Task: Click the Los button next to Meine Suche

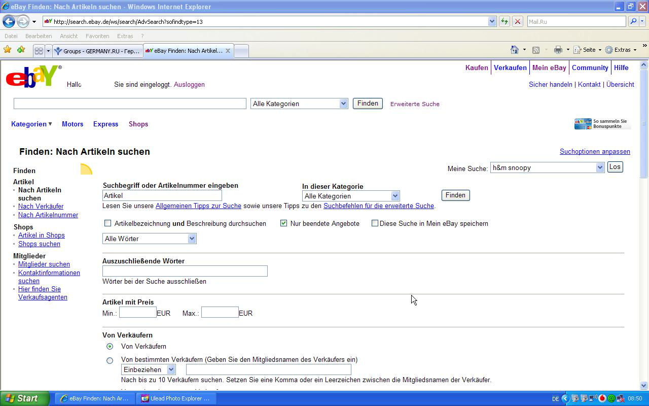Action: tap(615, 167)
